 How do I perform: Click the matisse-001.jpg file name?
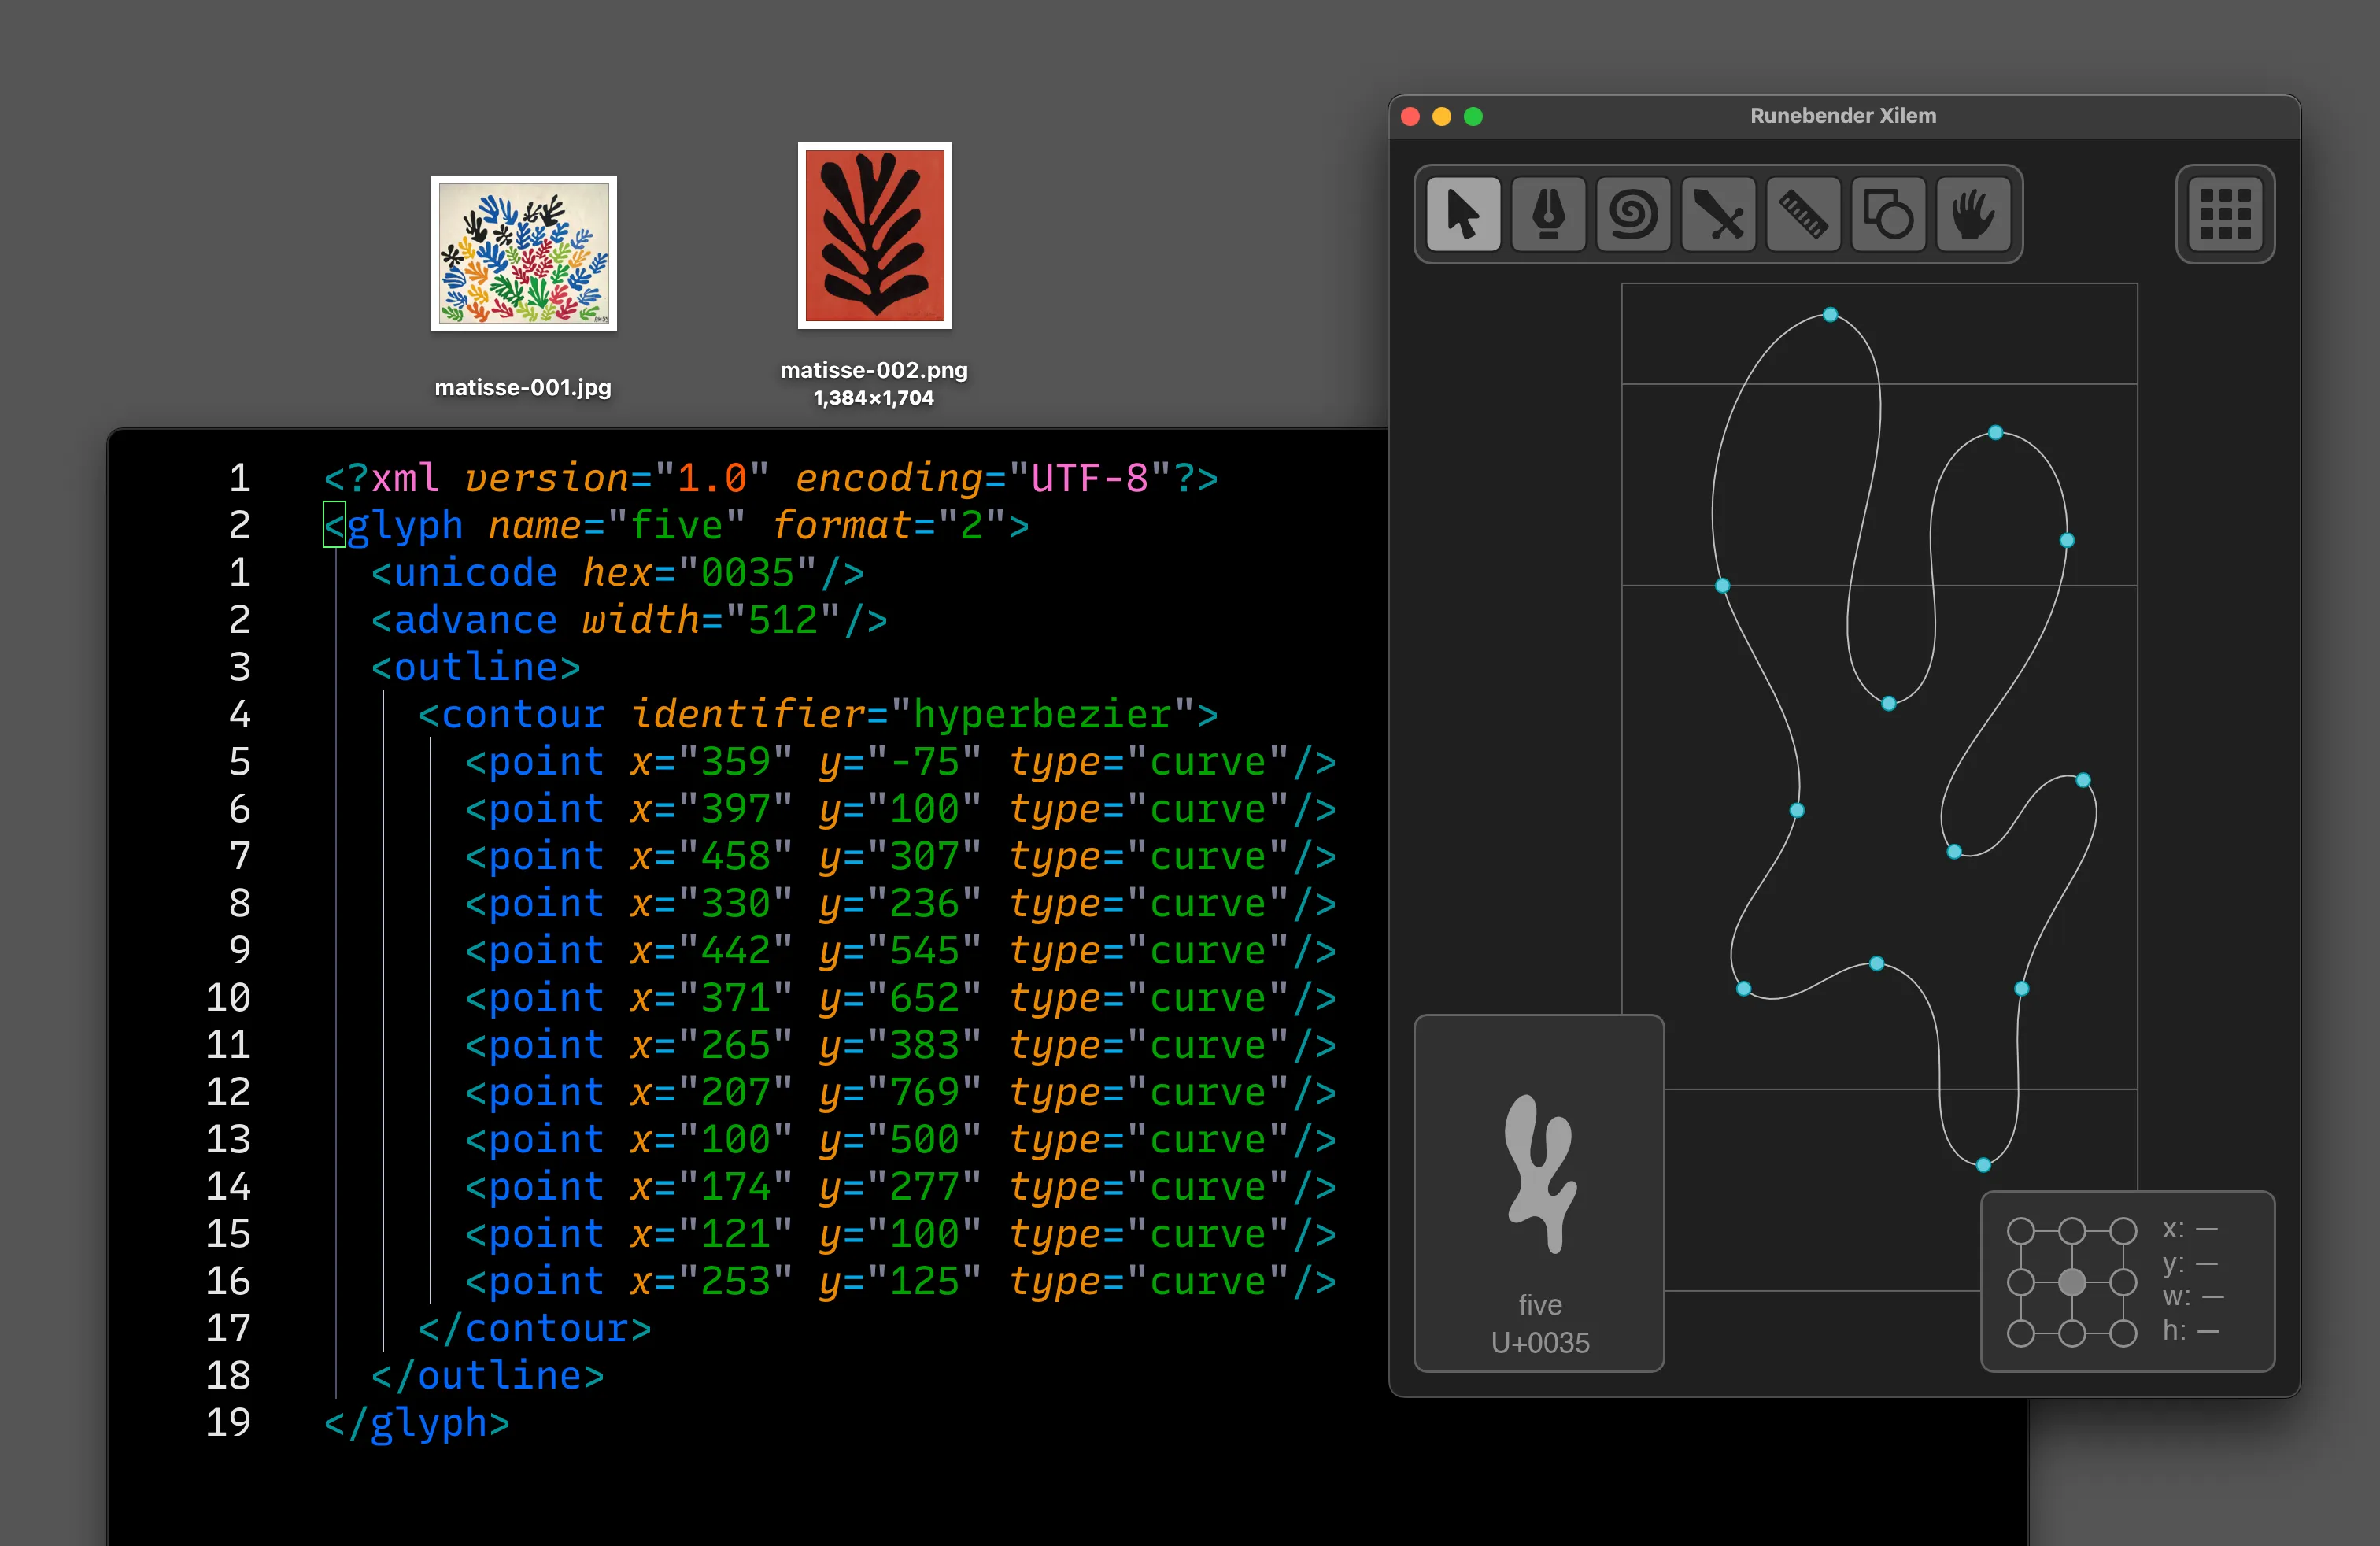pos(523,388)
